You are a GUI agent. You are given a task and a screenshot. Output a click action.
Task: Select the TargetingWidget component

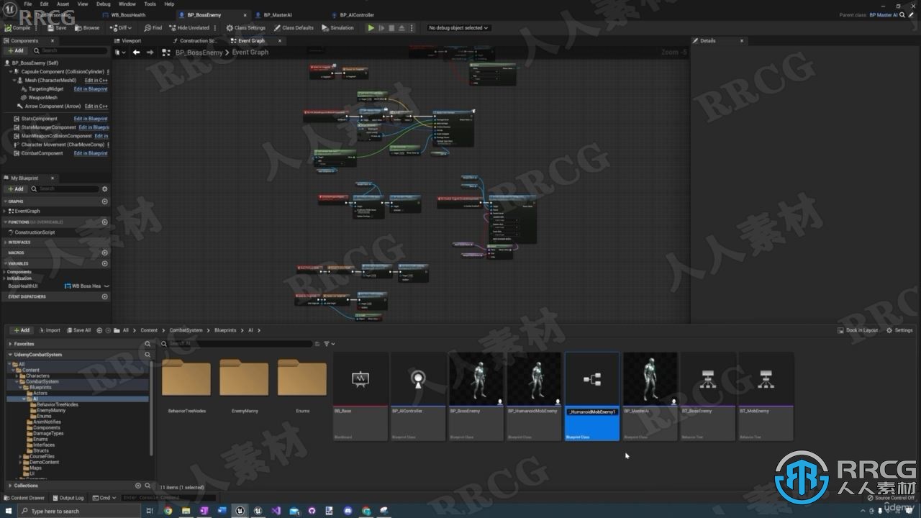click(x=46, y=89)
